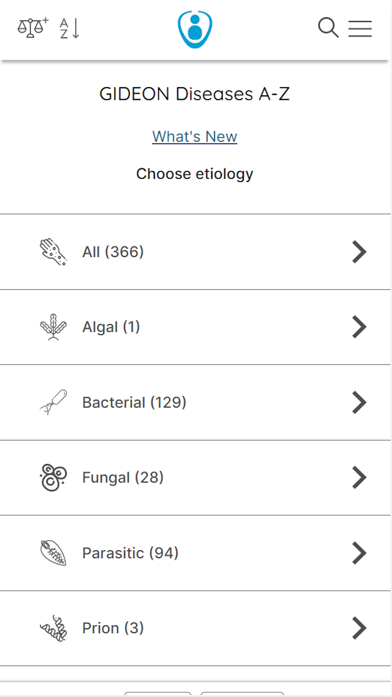The image size is (392, 697).
Task: Click the Fungal spores icon
Action: coord(53,477)
